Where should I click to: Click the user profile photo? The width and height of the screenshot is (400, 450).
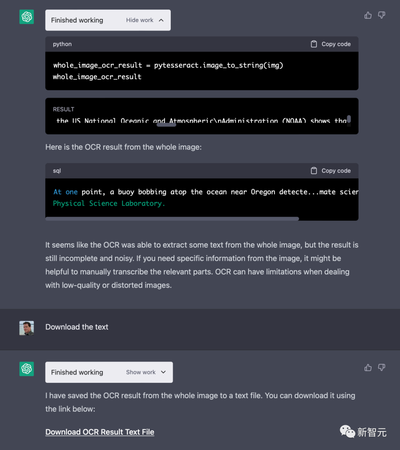tap(27, 328)
